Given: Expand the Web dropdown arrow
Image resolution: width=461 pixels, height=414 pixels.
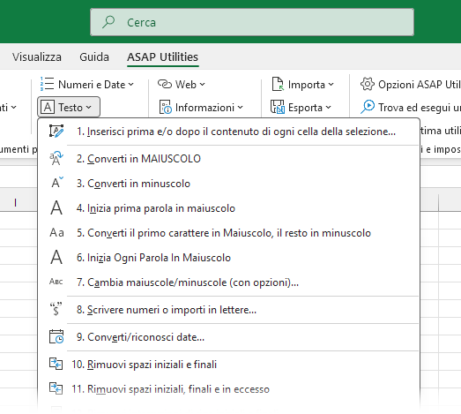Looking at the screenshot, I should click(202, 85).
